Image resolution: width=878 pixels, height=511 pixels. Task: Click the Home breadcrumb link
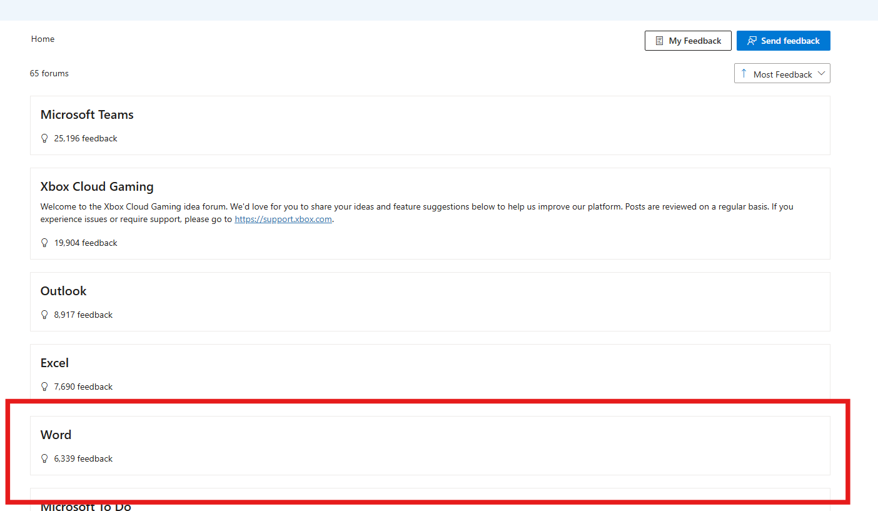[x=43, y=39]
